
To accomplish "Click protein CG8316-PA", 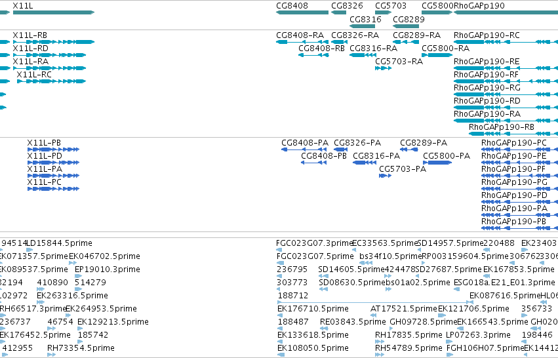I will [x=365, y=163].
